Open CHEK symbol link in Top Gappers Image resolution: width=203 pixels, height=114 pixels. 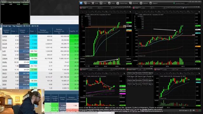pyautogui.click(x=5, y=36)
